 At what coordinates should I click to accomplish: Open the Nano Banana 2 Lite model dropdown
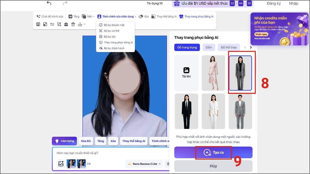coord(144,164)
